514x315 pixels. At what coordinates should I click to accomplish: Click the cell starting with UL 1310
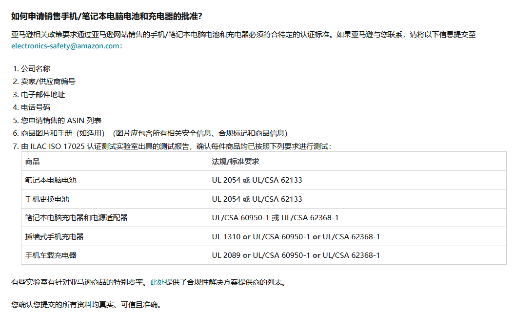coord(357,236)
